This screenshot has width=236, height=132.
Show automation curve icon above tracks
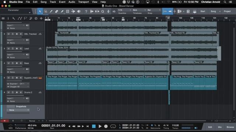20,18
